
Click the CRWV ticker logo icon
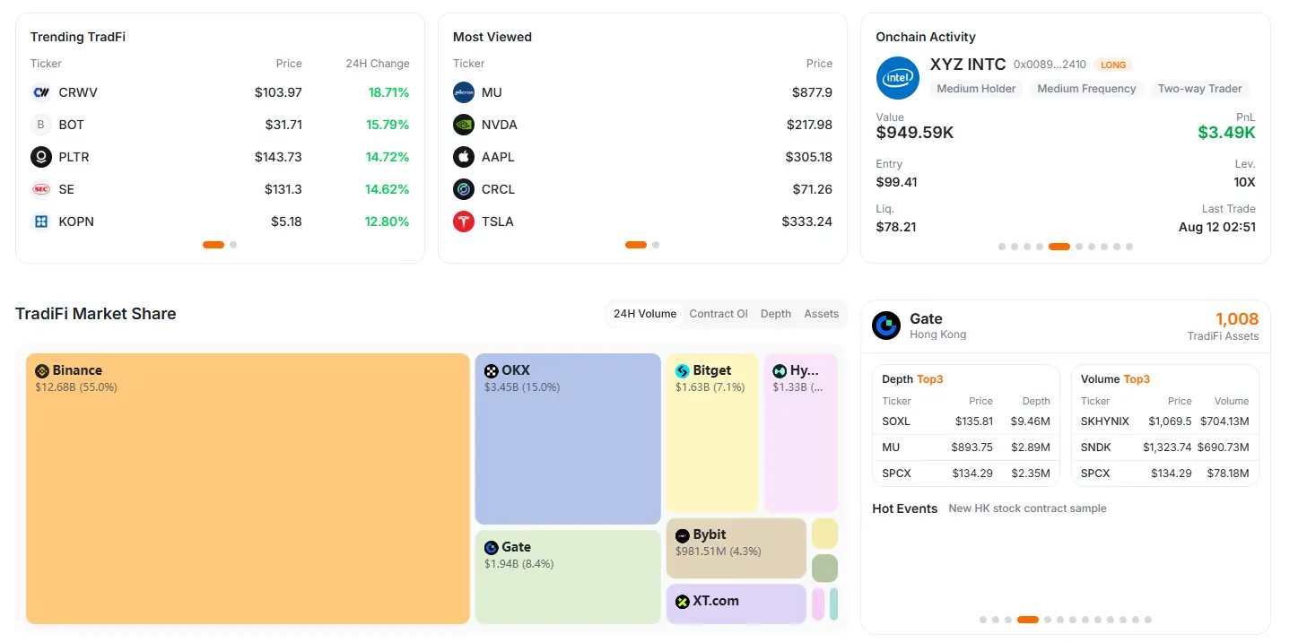coord(41,92)
